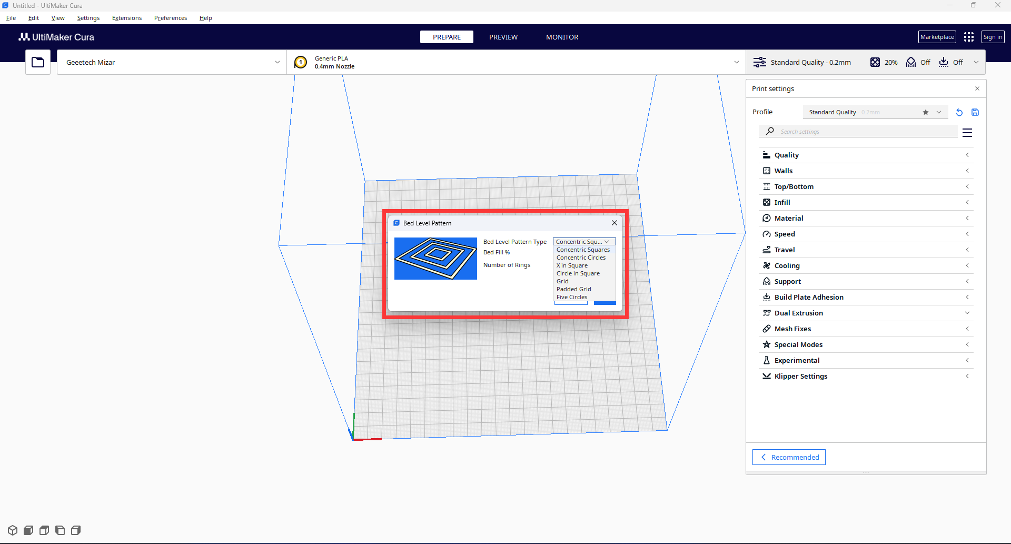Select the left view cube icon
Image resolution: width=1011 pixels, height=544 pixels.
pos(60,530)
